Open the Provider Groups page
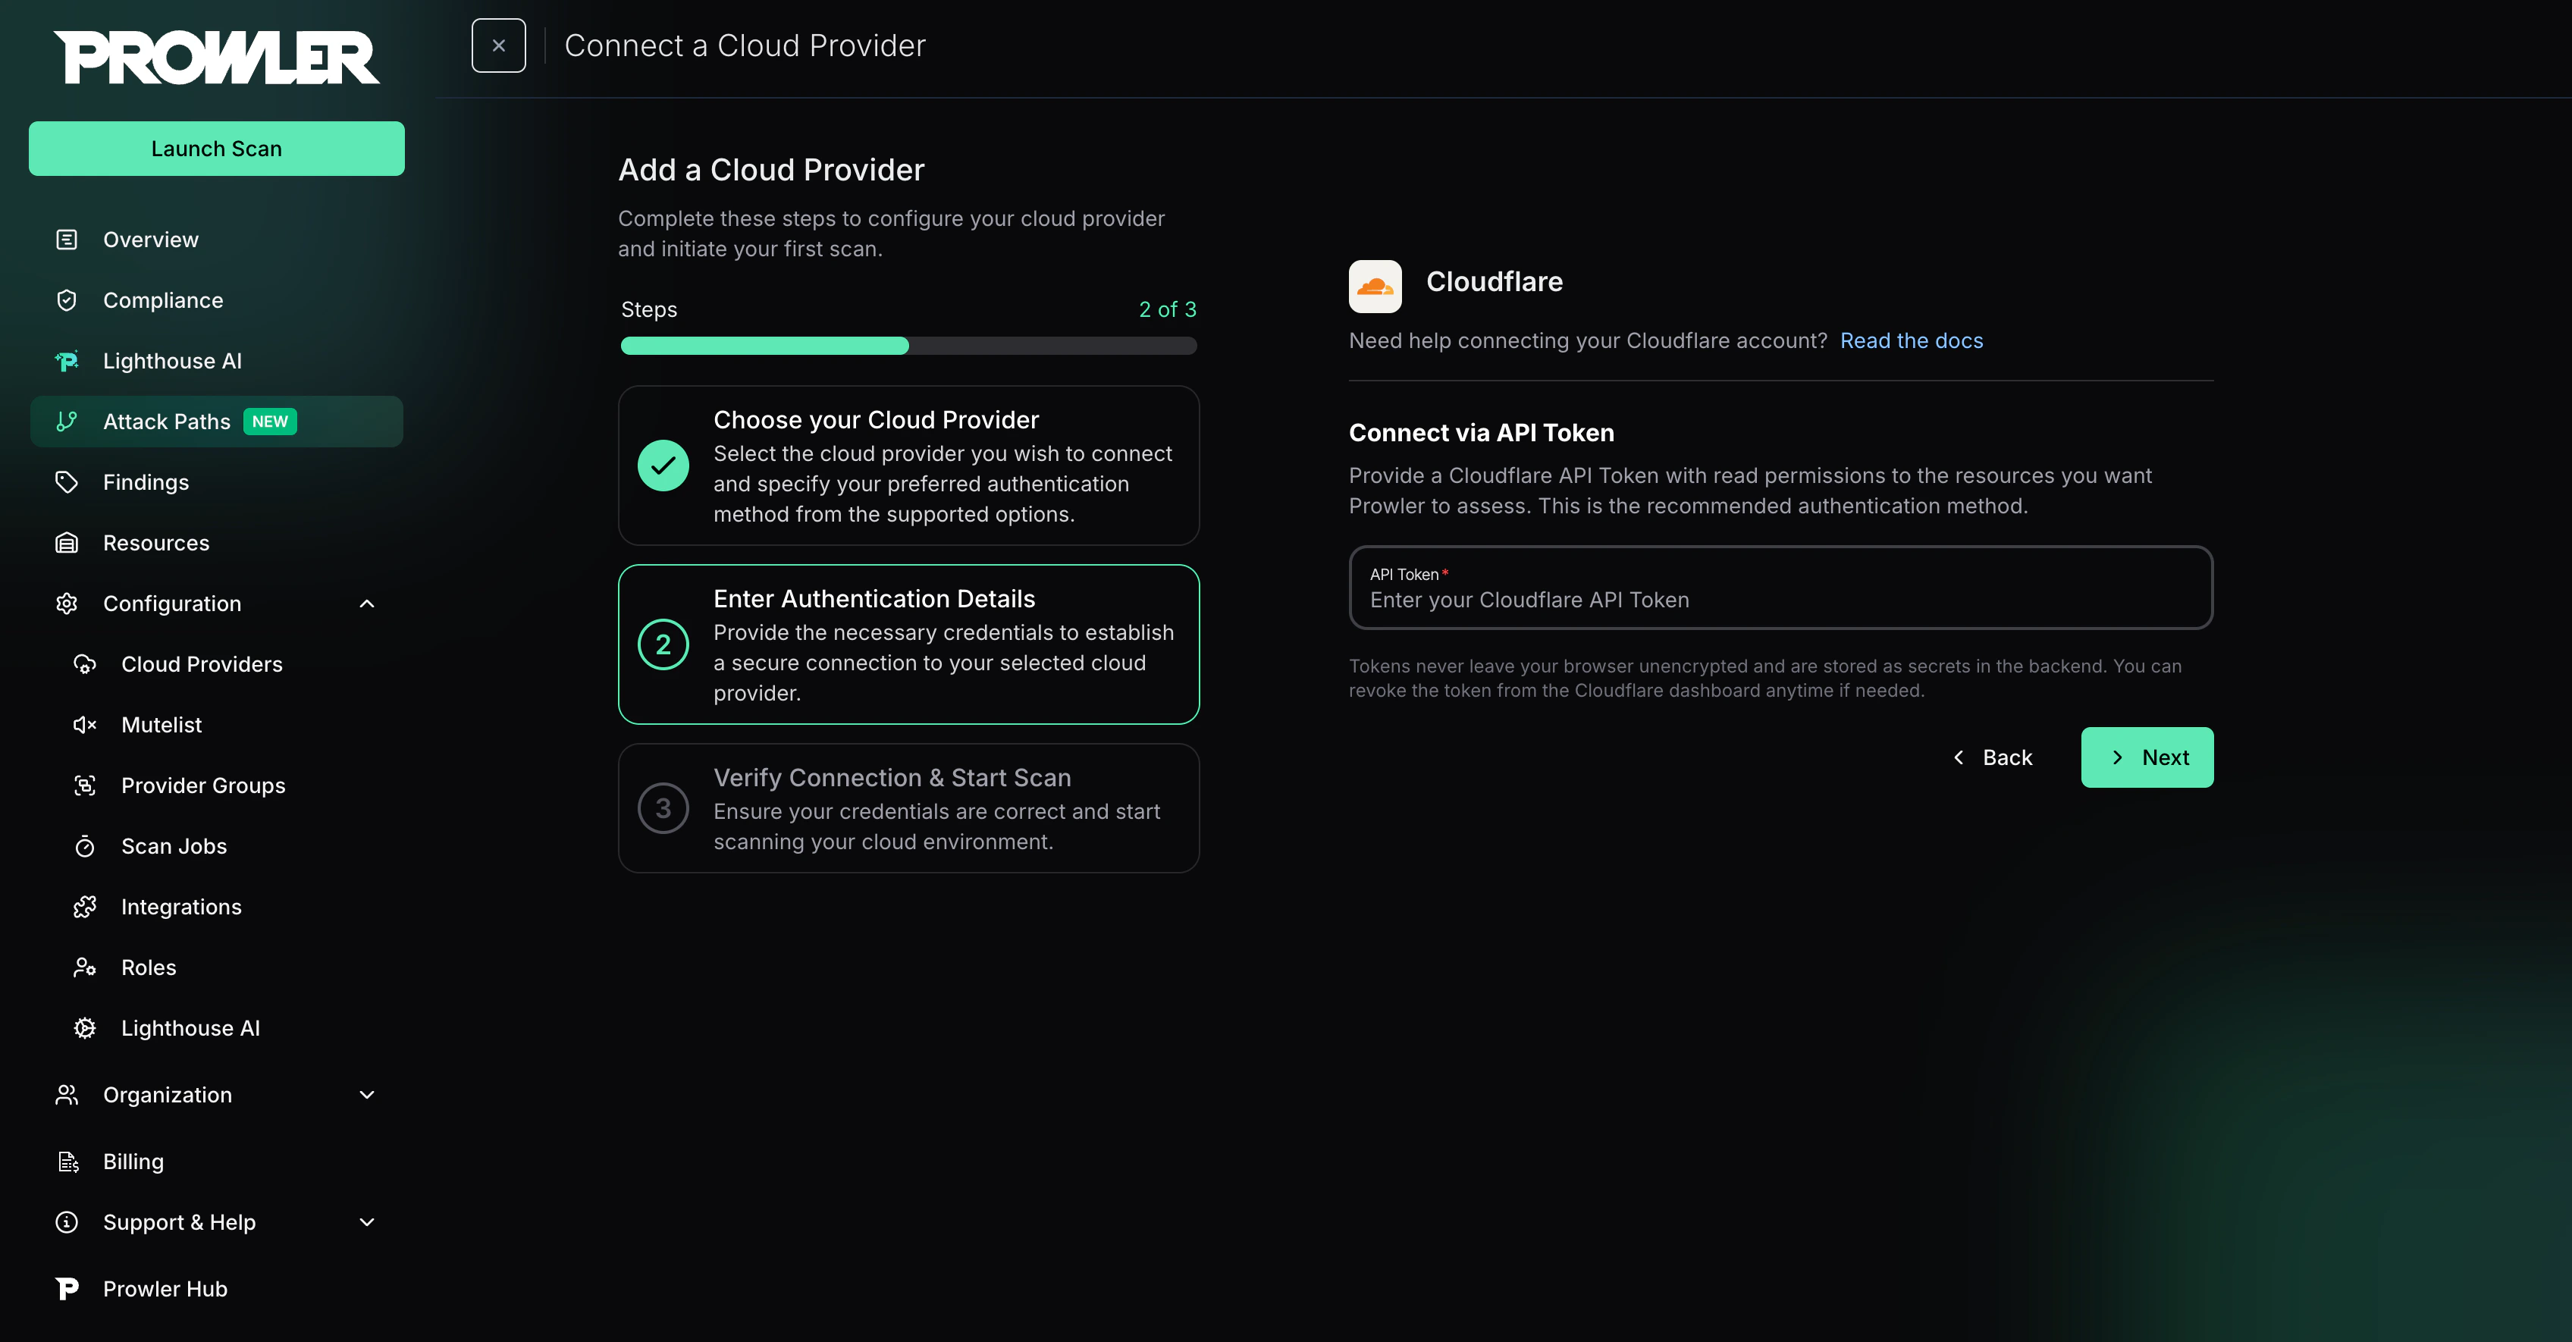 point(202,785)
